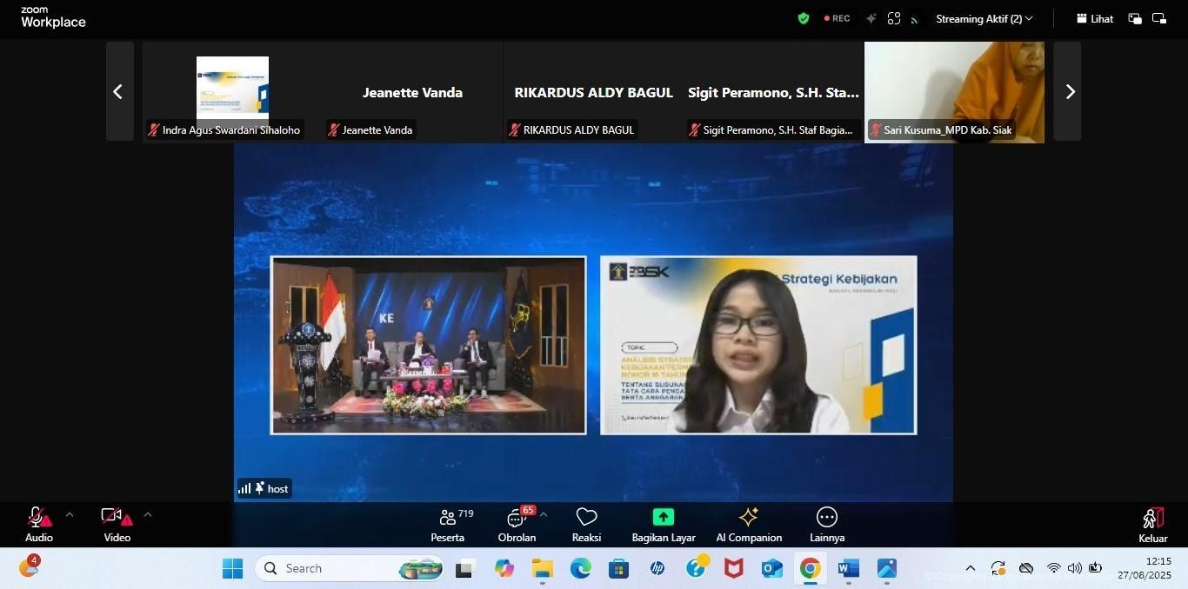1188x589 pixels.
Task: Select Indra Agus Swardani Sihaloho thumbnail
Action: click(x=232, y=91)
